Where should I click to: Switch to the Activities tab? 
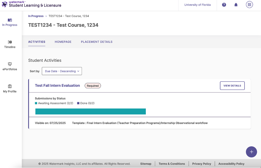(37, 42)
